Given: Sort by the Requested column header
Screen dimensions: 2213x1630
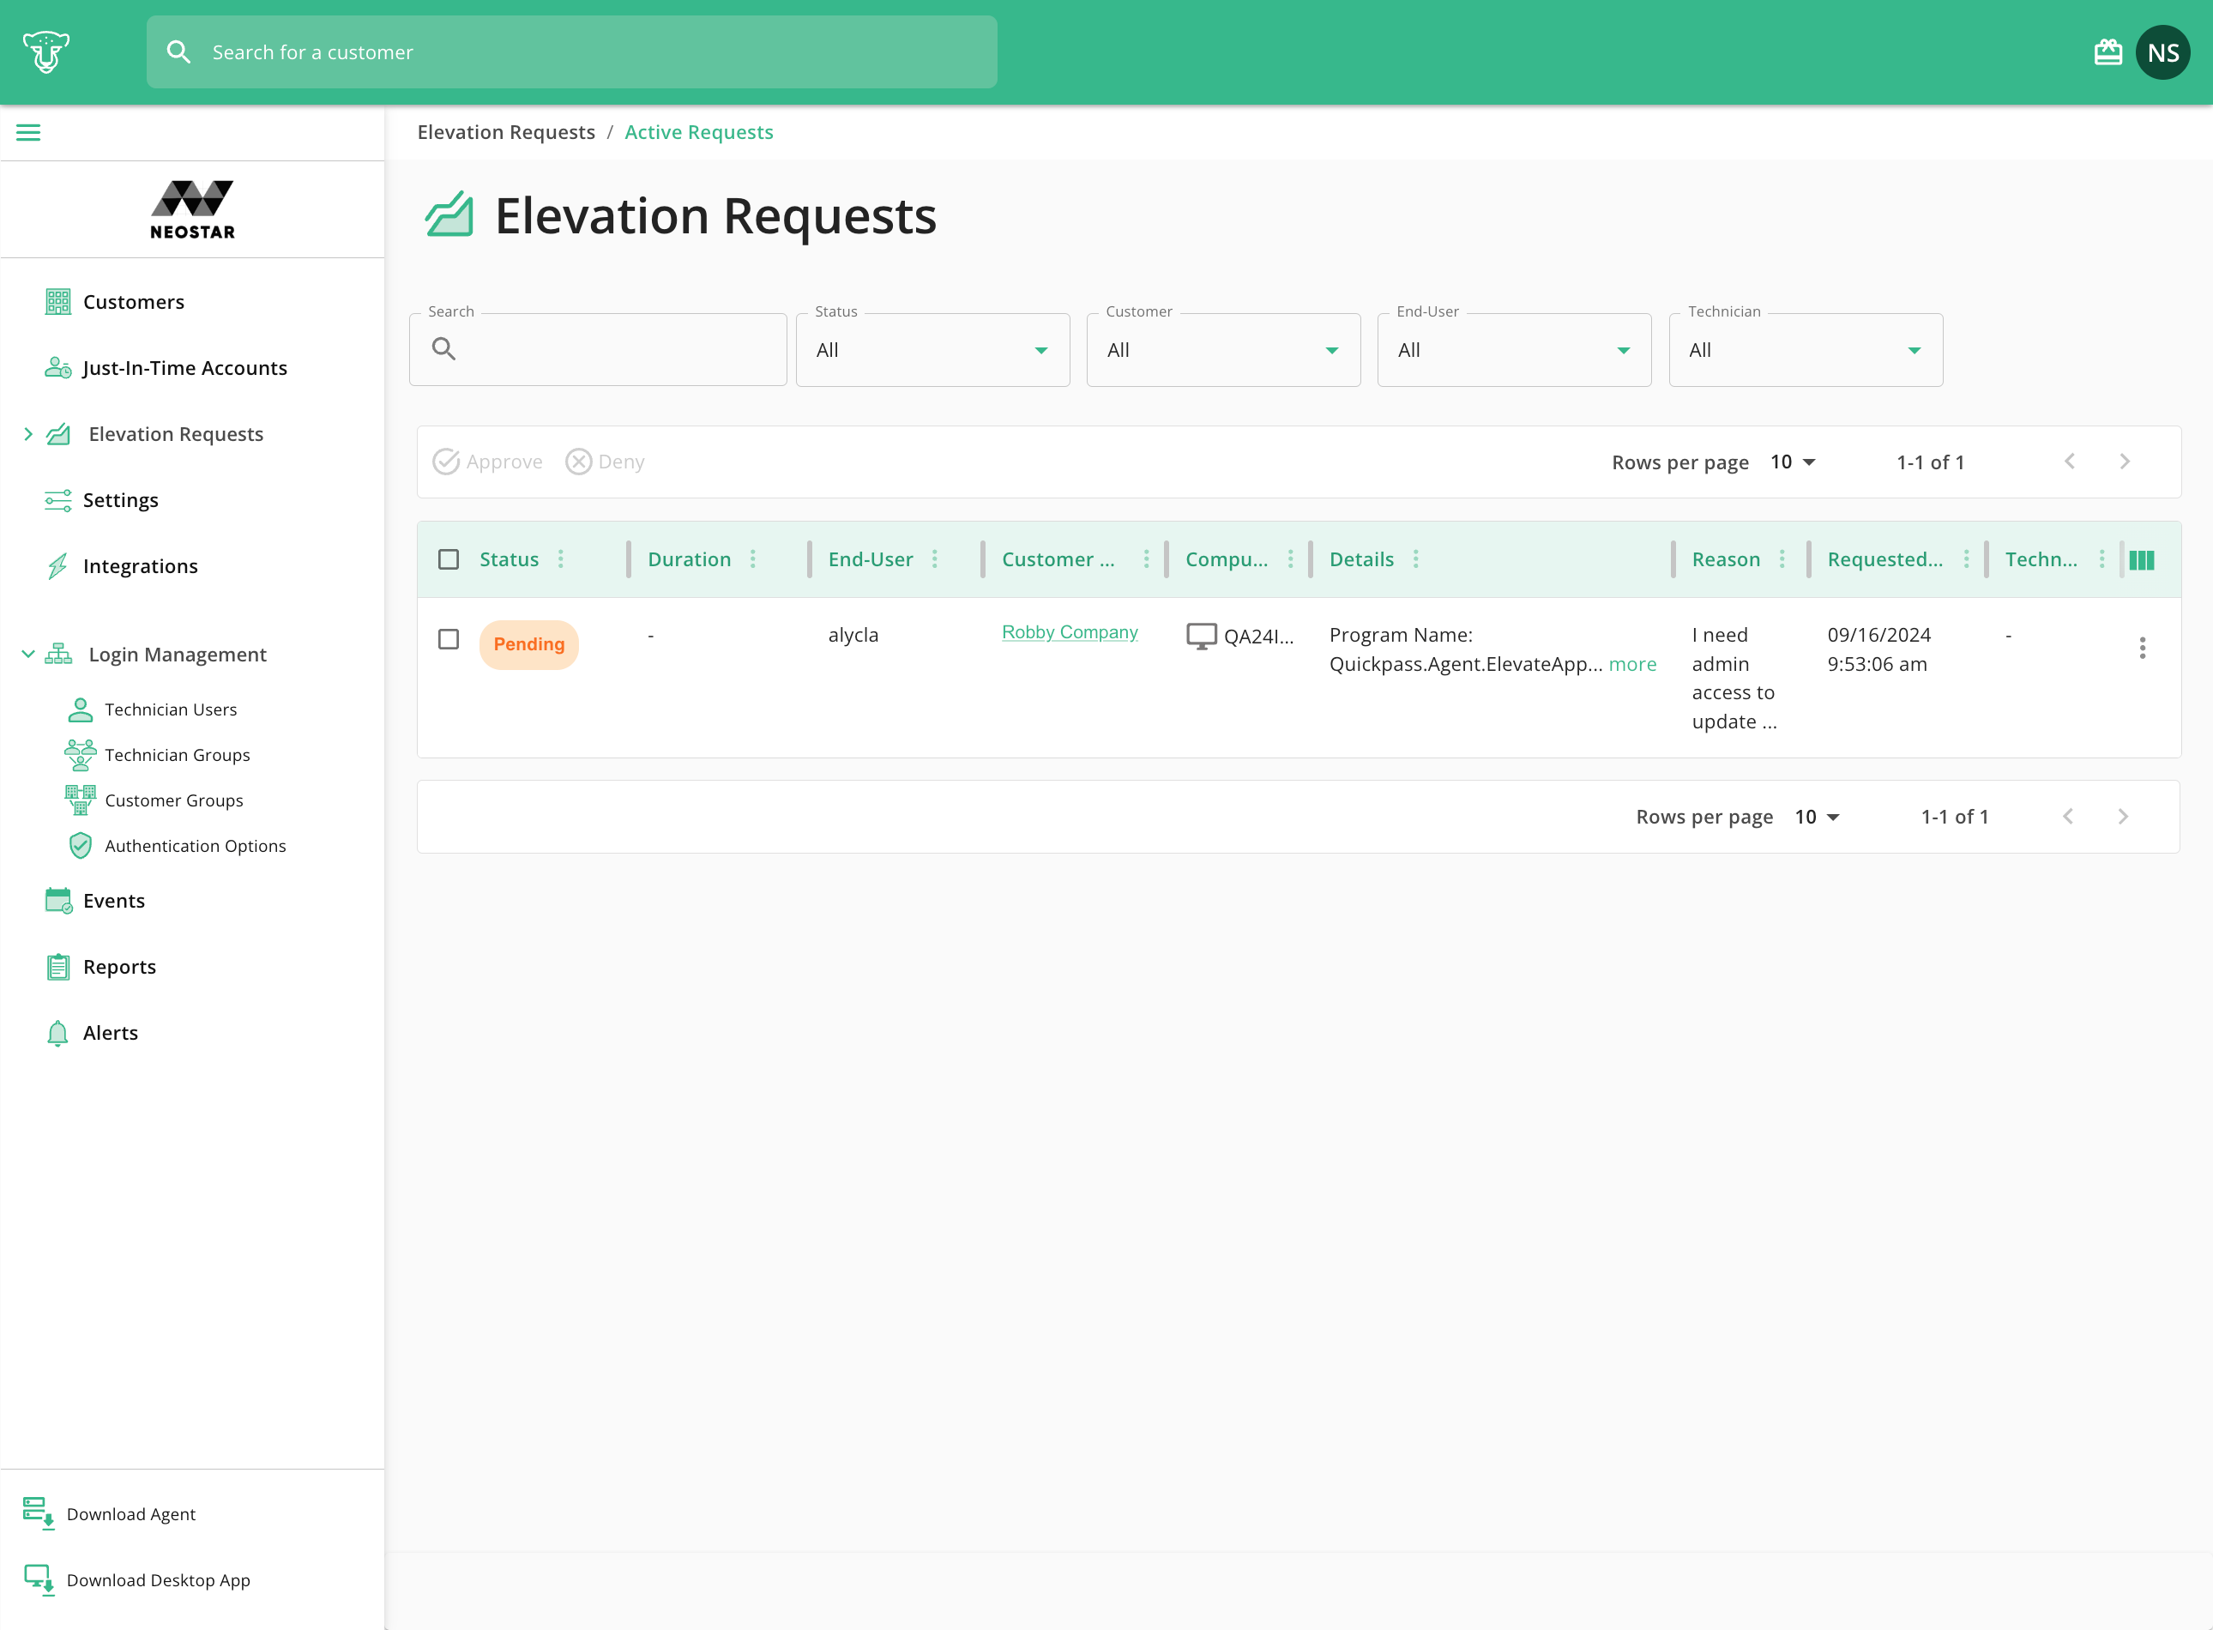Looking at the screenshot, I should [x=1884, y=559].
